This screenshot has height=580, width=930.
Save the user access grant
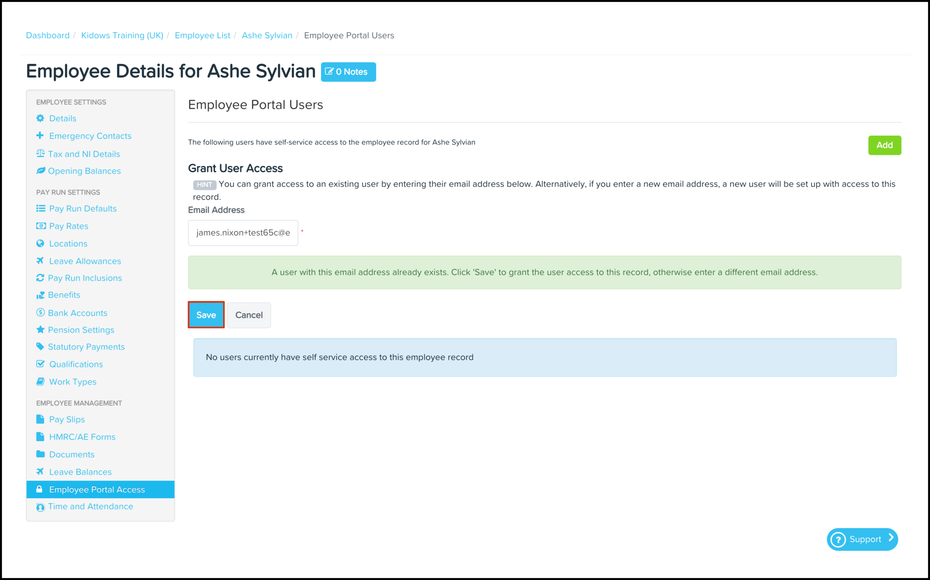click(206, 315)
